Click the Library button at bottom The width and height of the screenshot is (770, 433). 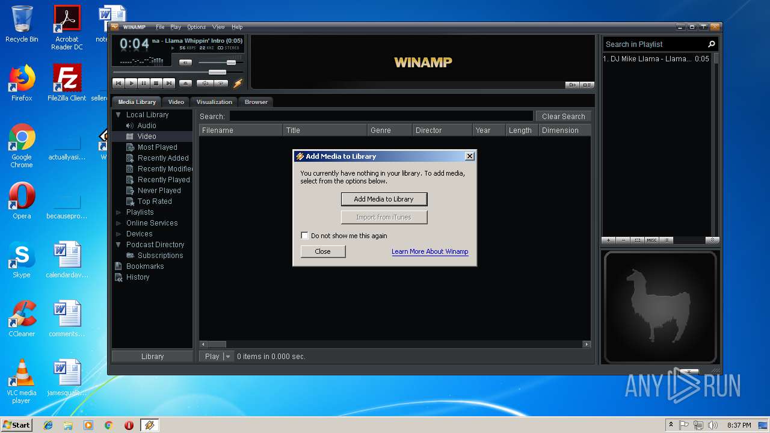[152, 357]
